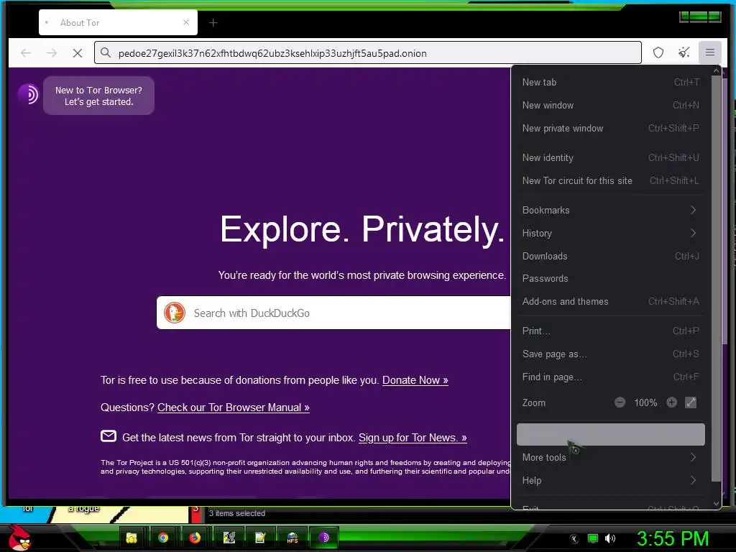Click the menu panel scrollbar thumb
The width and height of the screenshot is (736, 552).
point(716,278)
